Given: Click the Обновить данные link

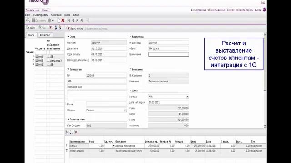Looking at the screenshot, I should [x=216, y=10].
